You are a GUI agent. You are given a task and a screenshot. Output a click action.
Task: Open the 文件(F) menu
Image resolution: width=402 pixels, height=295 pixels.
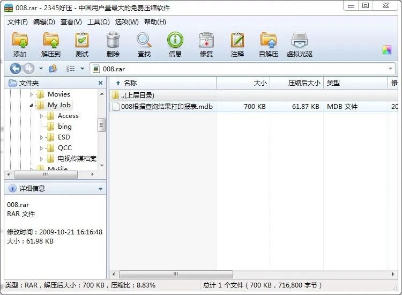point(18,22)
